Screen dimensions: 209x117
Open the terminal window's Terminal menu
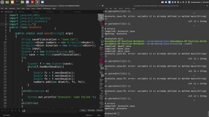[x=128, y=8]
